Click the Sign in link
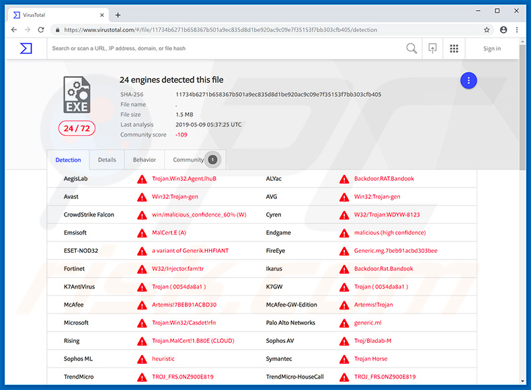 point(492,48)
